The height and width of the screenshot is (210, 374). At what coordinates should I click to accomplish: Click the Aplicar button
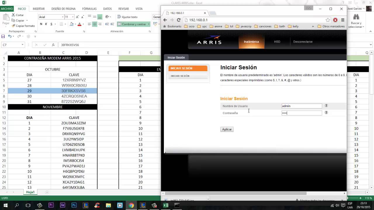coord(227,129)
